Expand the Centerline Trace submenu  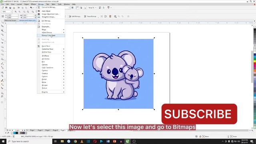[x=51, y=49]
